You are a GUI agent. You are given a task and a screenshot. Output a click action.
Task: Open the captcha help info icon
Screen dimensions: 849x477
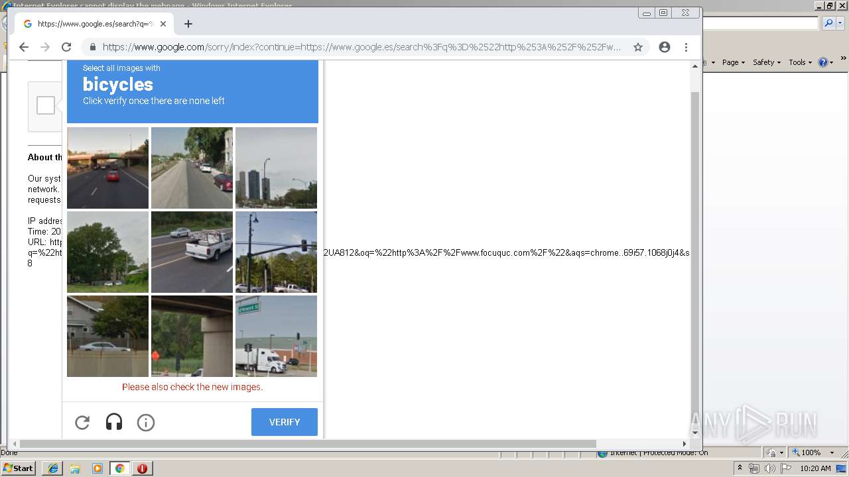click(x=146, y=423)
